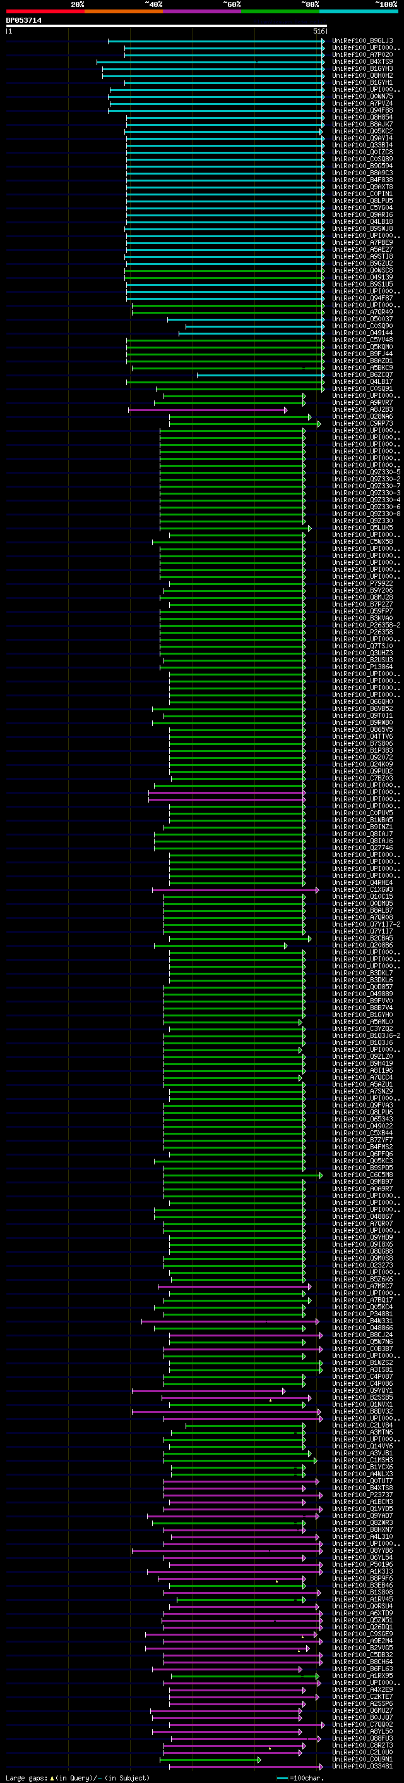Select the UniRef100_A6XTD9 label

(362, 1613)
